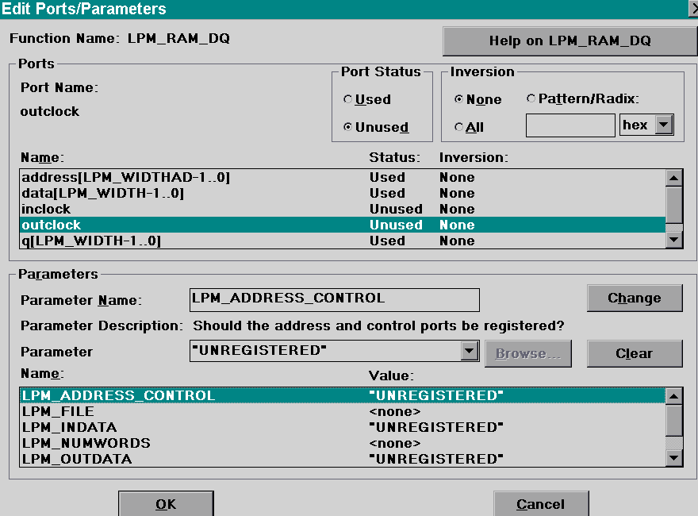Open the hex radix dropdown

click(664, 125)
